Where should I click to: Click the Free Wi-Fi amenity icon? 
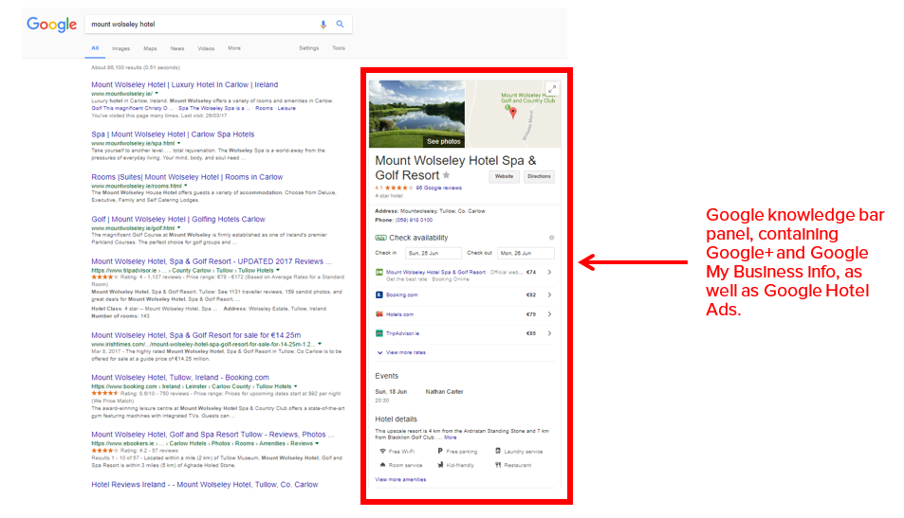coord(382,451)
